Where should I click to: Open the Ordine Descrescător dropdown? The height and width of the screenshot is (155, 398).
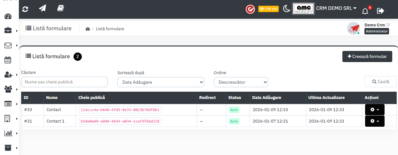pos(241,82)
